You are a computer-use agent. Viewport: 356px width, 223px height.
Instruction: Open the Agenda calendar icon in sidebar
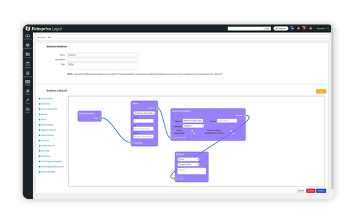28,65
